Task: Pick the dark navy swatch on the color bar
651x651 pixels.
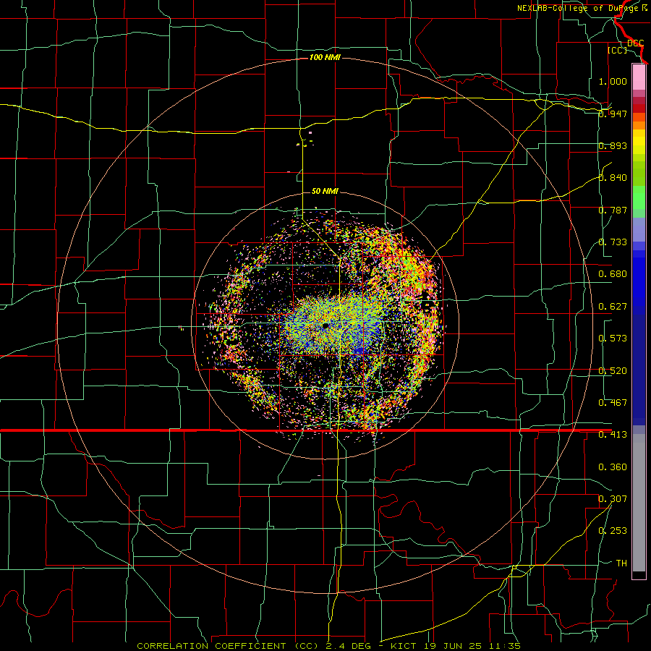Action: (639, 365)
